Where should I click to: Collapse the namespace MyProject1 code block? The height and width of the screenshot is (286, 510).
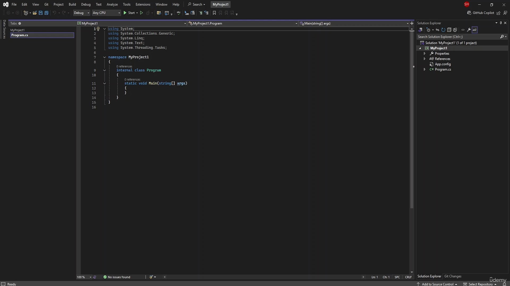(104, 57)
